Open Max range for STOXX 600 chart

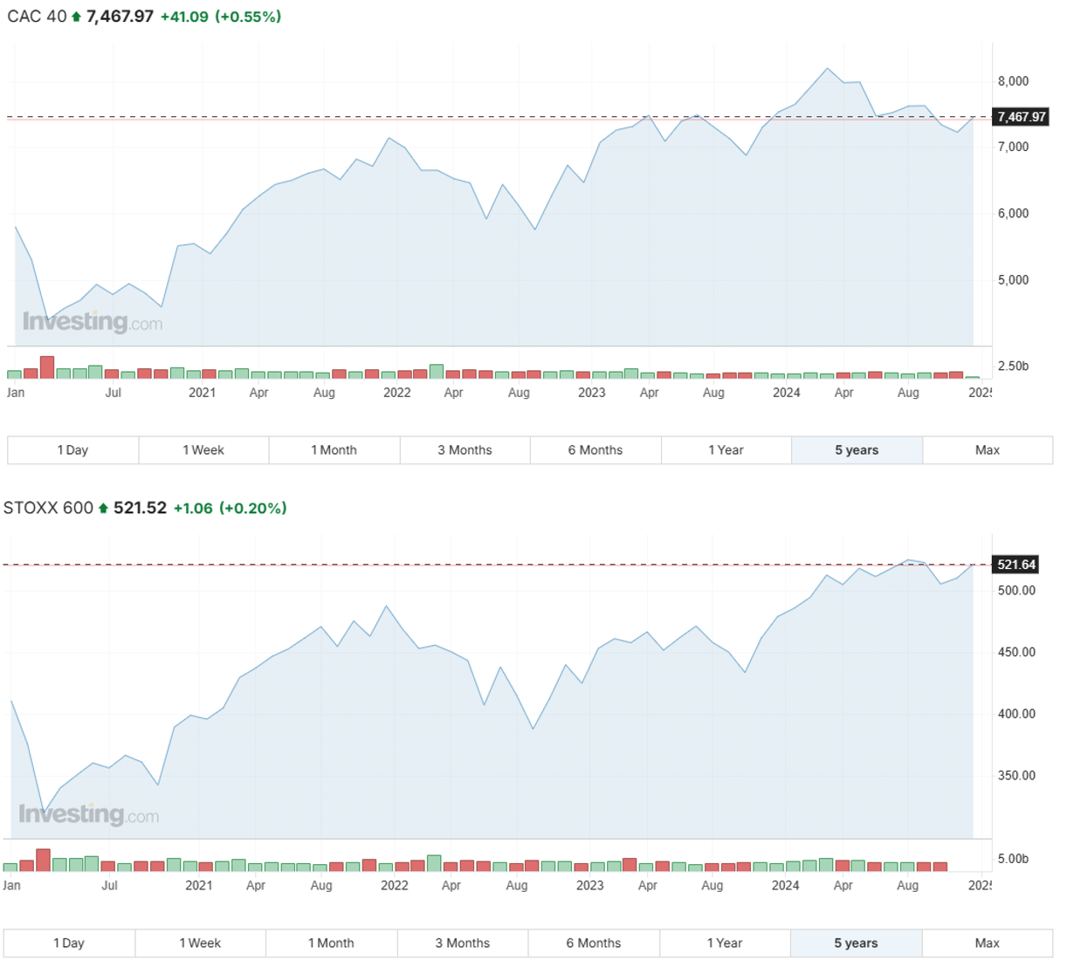click(988, 943)
